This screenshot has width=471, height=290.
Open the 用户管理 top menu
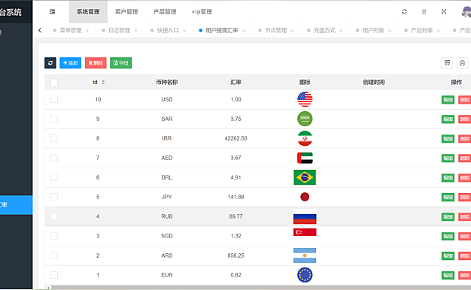[x=126, y=12]
